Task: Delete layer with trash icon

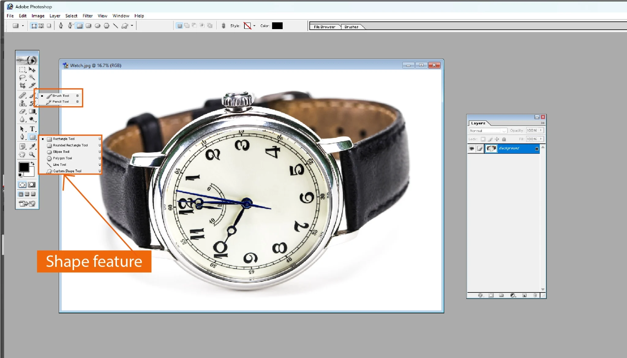Action: pos(535,295)
